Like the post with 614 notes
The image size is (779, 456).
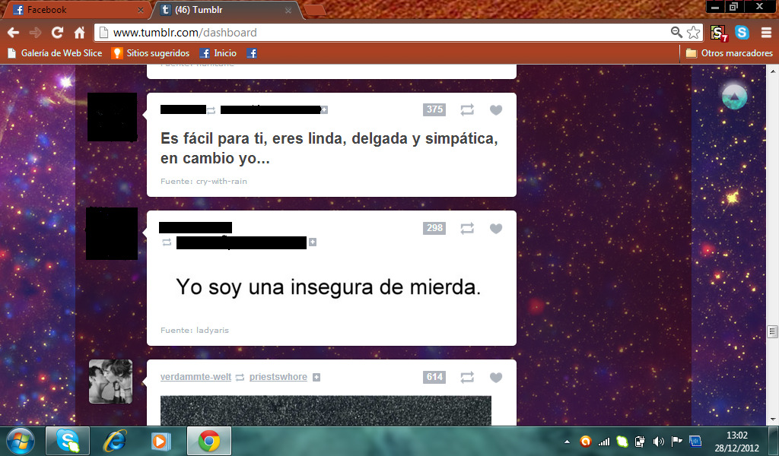(x=496, y=378)
